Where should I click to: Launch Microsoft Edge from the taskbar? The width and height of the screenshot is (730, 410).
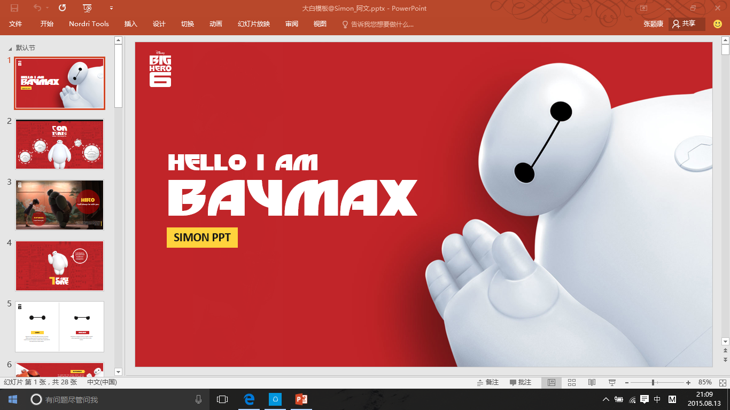click(x=249, y=399)
